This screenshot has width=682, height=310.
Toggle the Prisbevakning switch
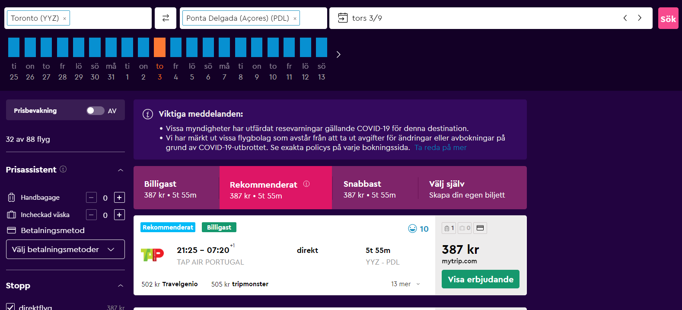coord(95,111)
